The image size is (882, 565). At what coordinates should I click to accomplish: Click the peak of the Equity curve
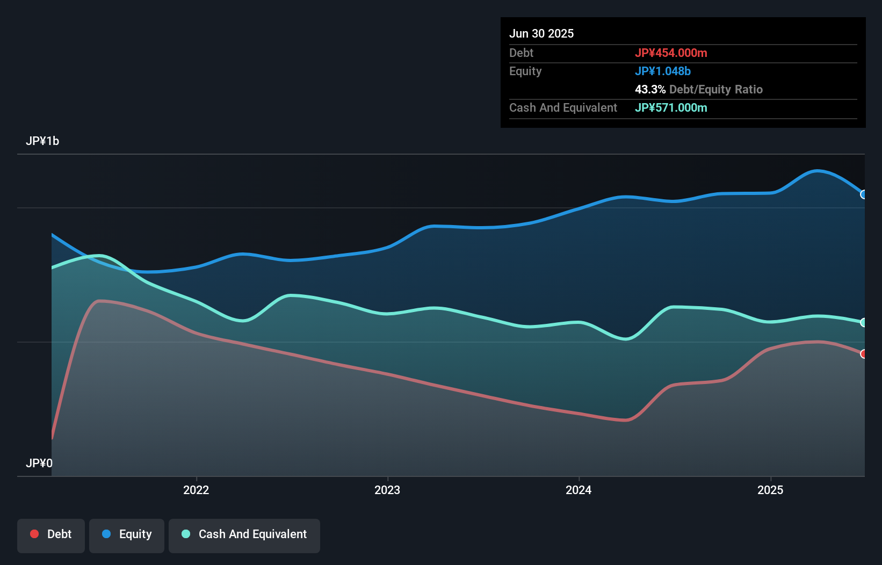pyautogui.click(x=817, y=170)
